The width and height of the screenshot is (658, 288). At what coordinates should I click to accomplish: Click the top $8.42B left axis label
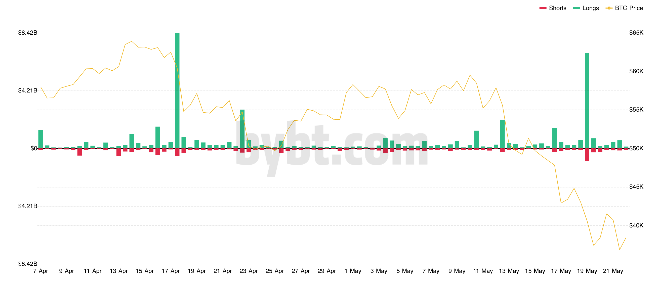coord(28,33)
